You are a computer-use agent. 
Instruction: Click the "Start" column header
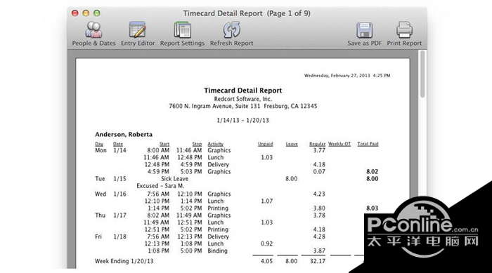(164, 144)
